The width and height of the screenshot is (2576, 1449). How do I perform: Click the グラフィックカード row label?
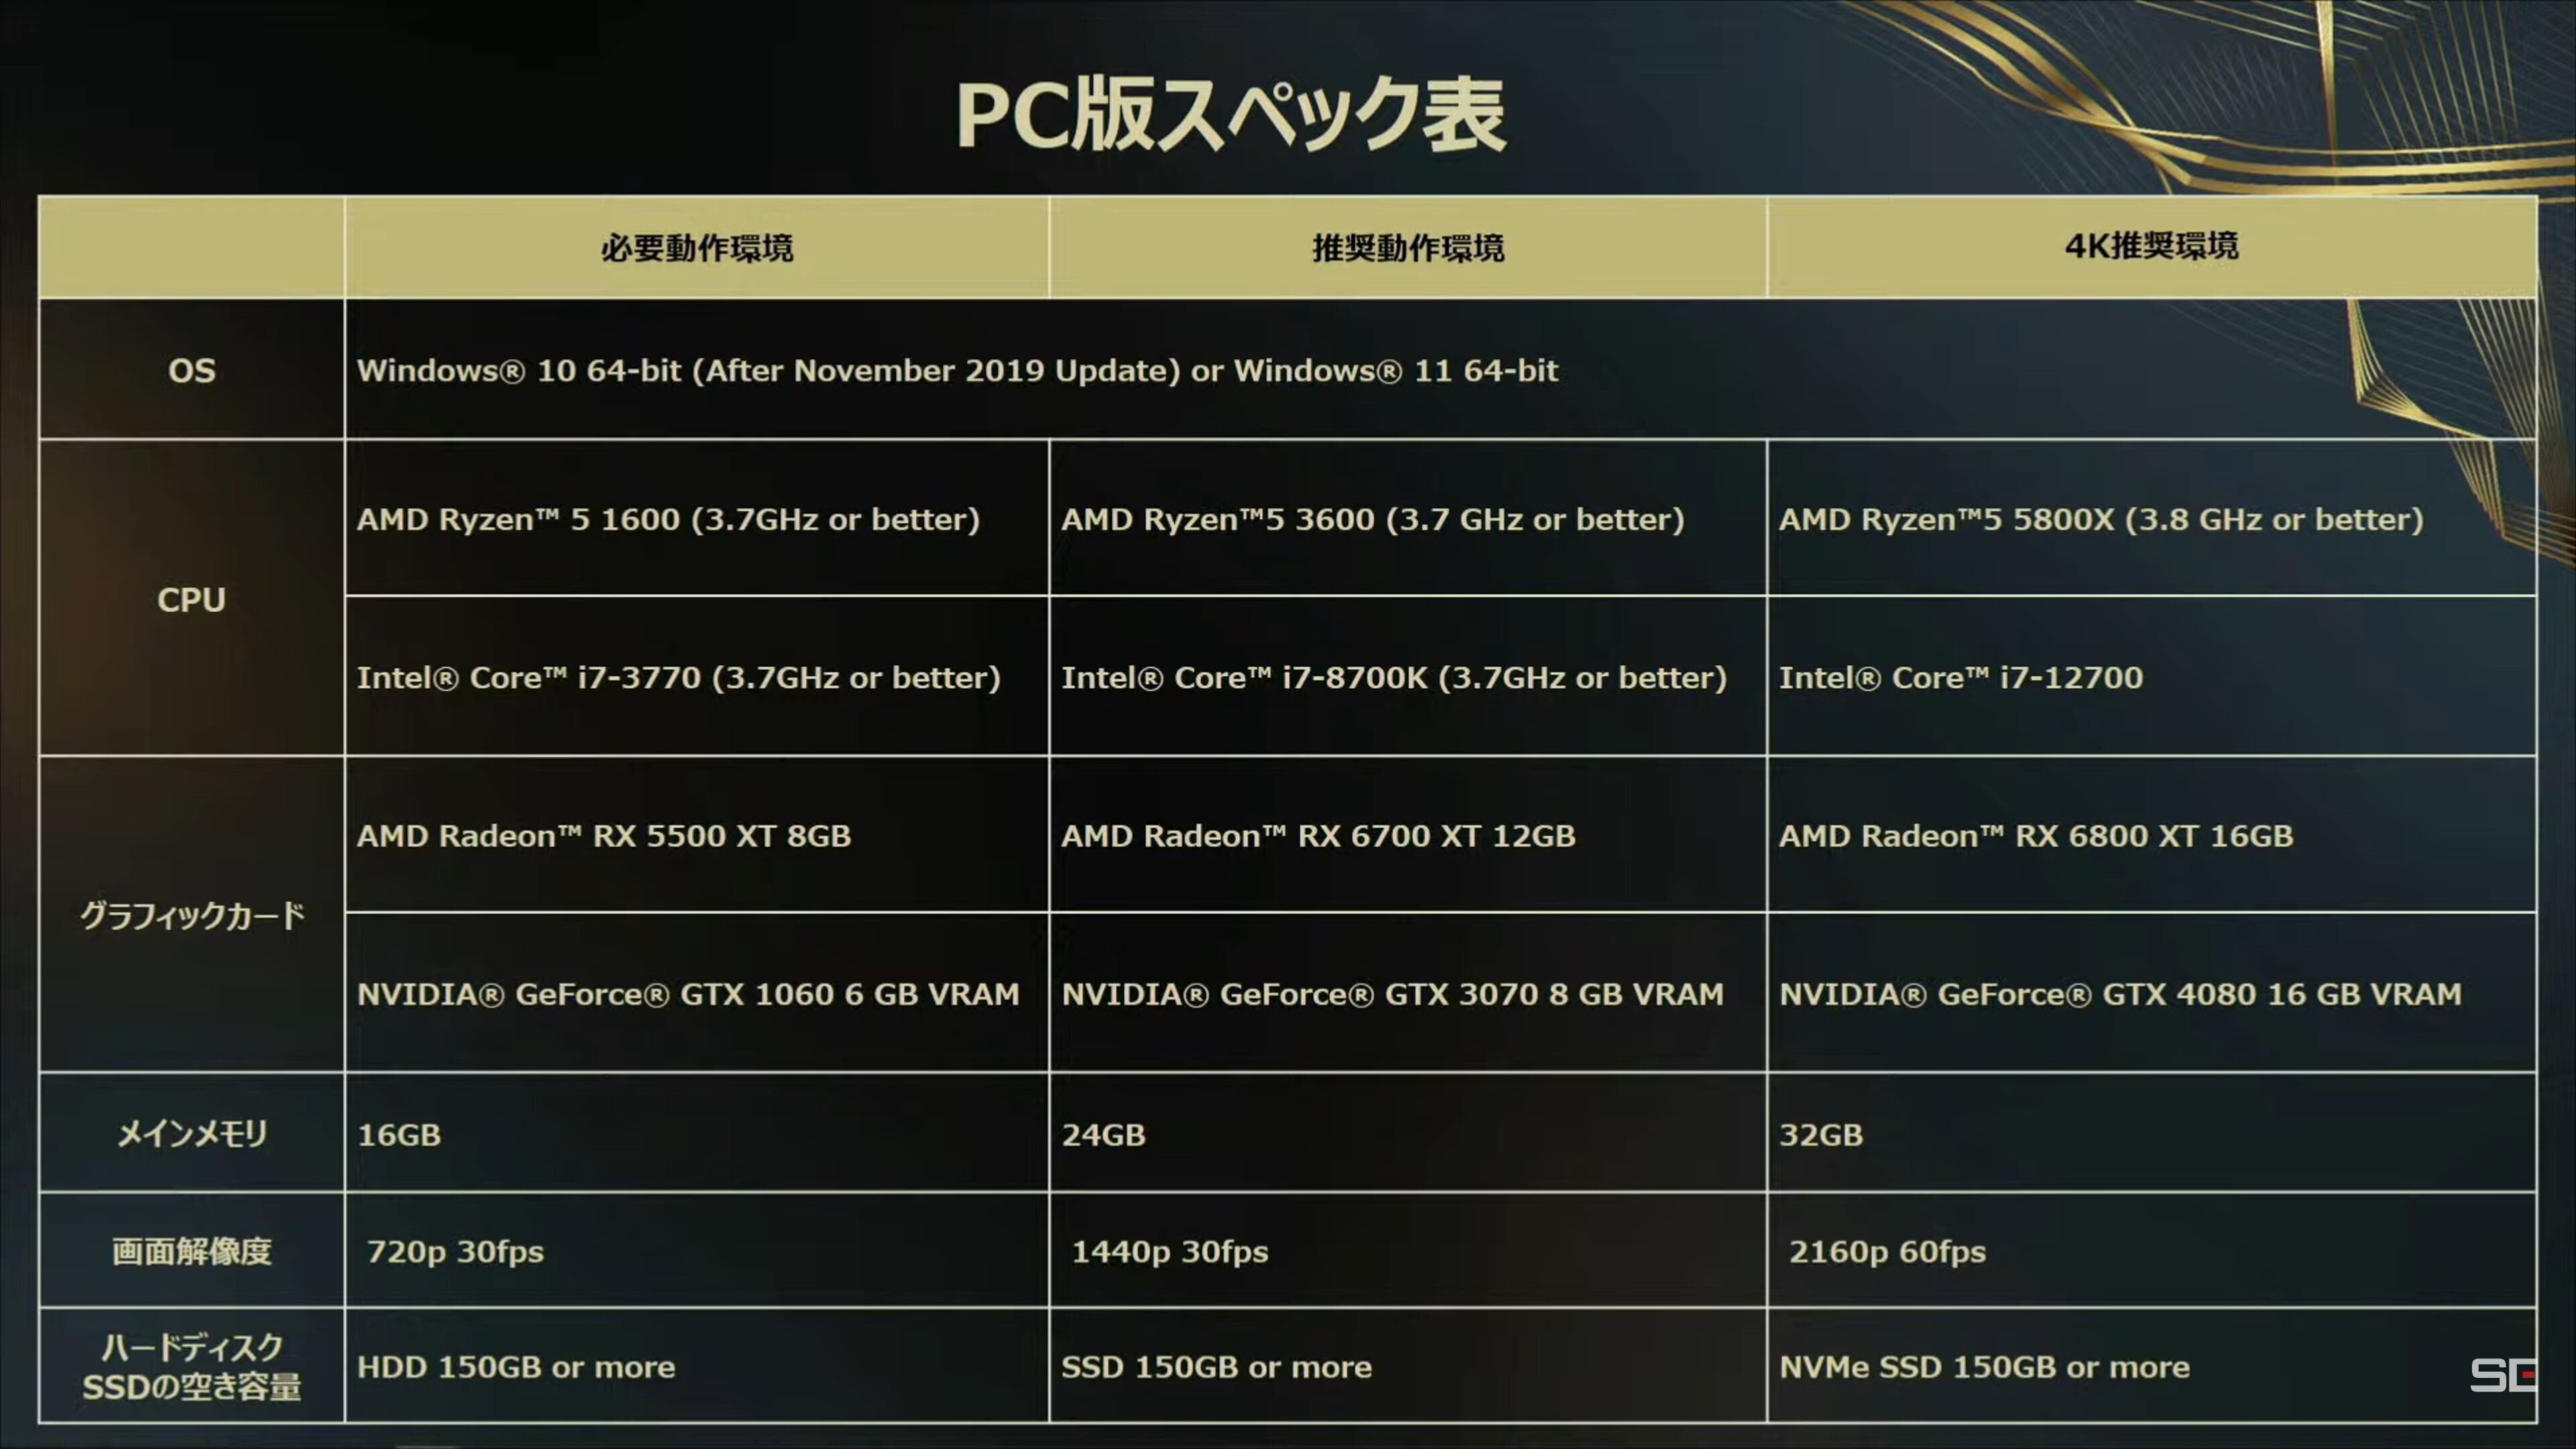(x=189, y=915)
